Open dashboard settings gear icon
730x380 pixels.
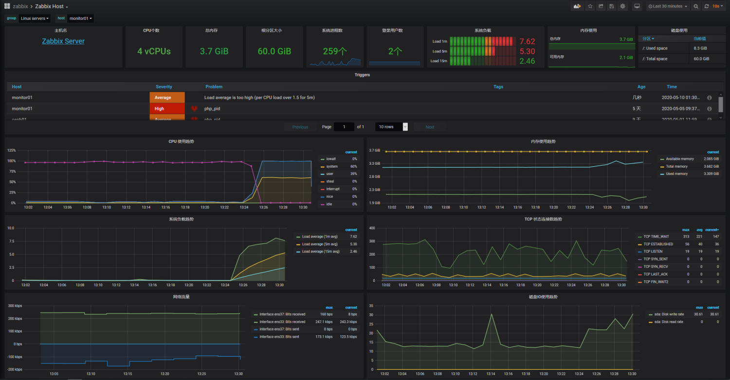[622, 6]
